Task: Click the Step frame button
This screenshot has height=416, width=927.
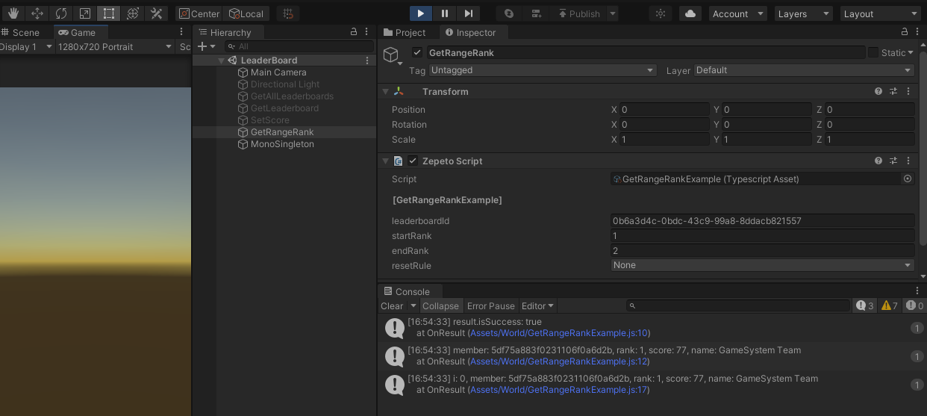Action: [468, 13]
